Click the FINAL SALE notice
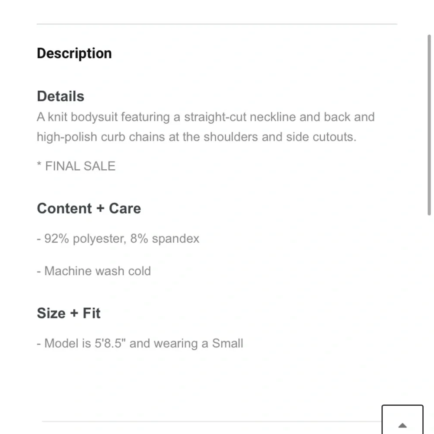 pos(76,166)
